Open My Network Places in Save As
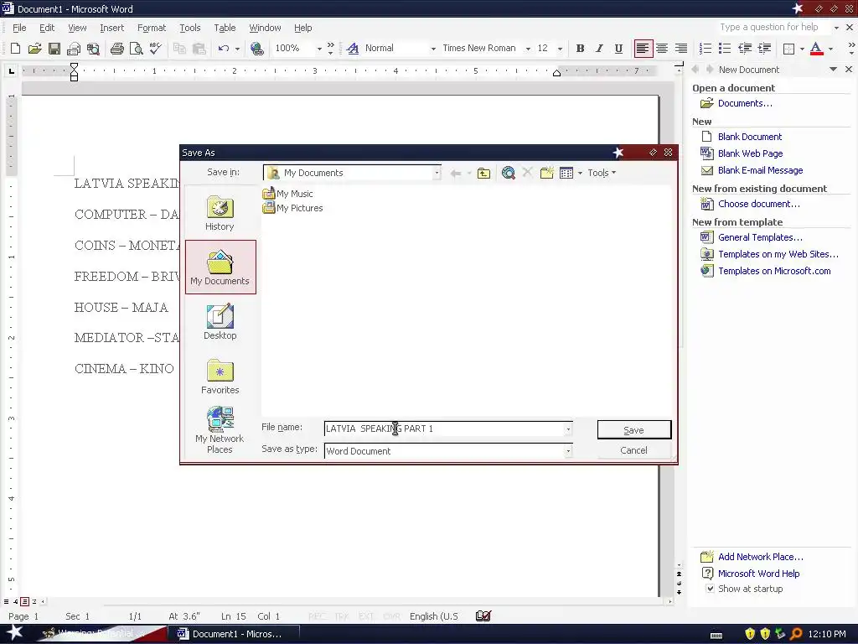This screenshot has height=644, width=858. point(220,430)
